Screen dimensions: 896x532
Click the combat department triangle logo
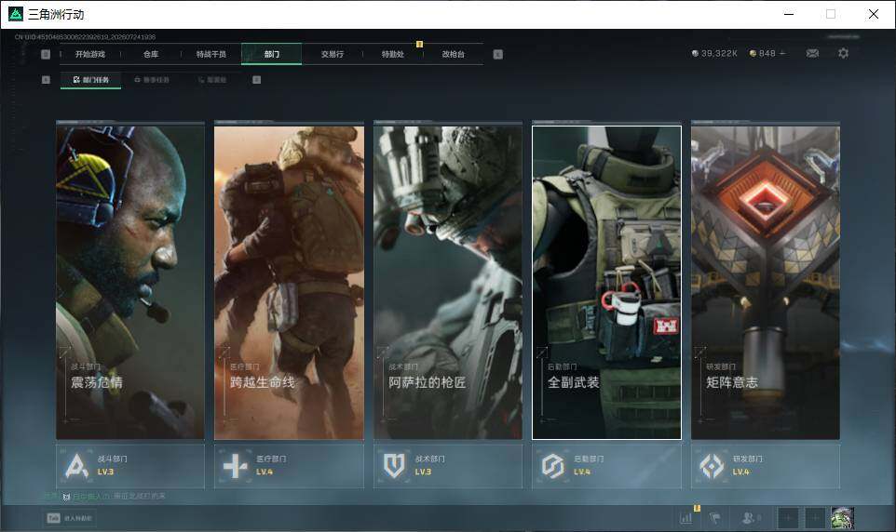point(76,466)
